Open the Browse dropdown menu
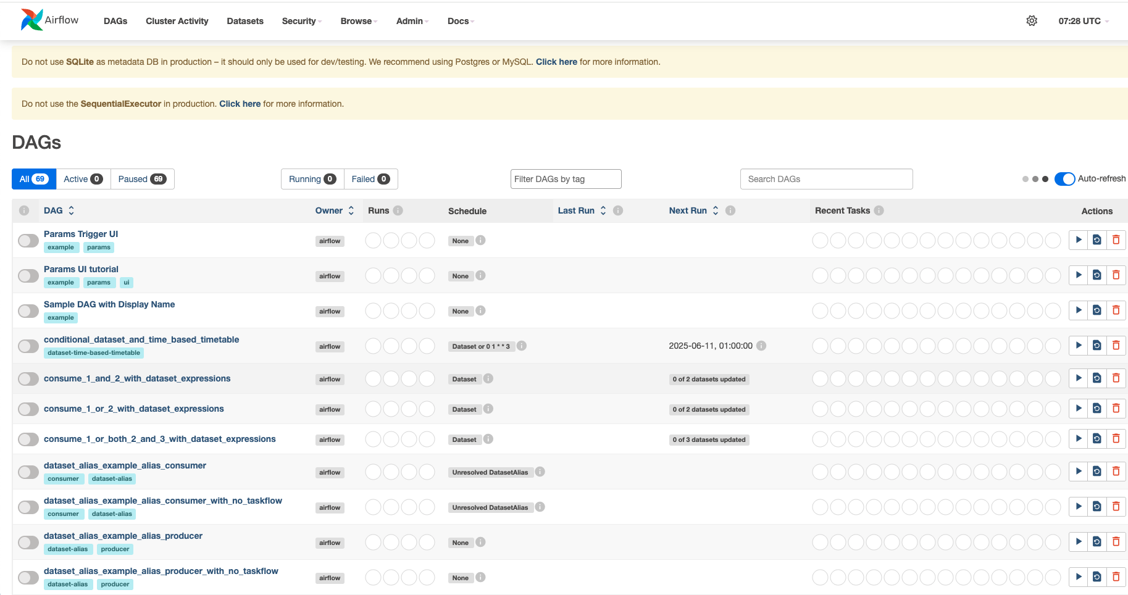This screenshot has width=1128, height=595. click(x=359, y=21)
